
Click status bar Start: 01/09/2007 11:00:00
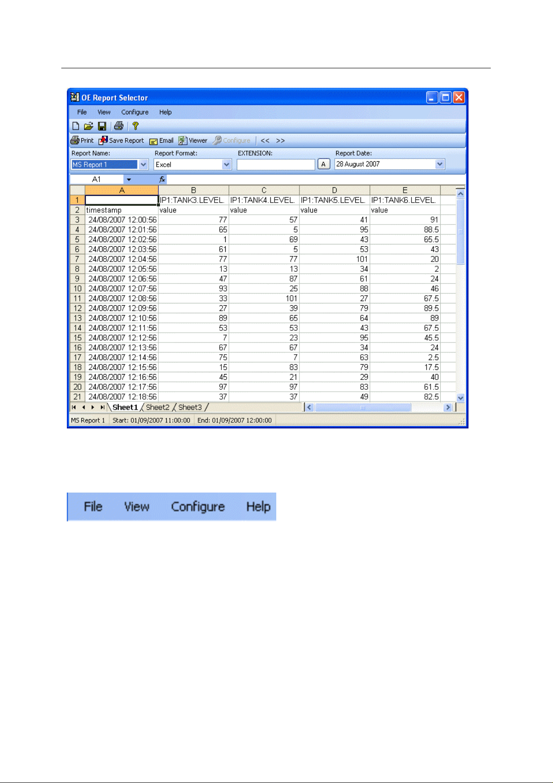[151, 420]
